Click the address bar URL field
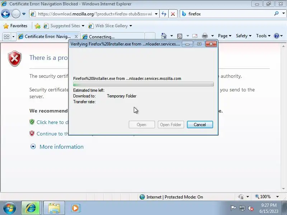This screenshot has width=287, height=215. [95, 14]
